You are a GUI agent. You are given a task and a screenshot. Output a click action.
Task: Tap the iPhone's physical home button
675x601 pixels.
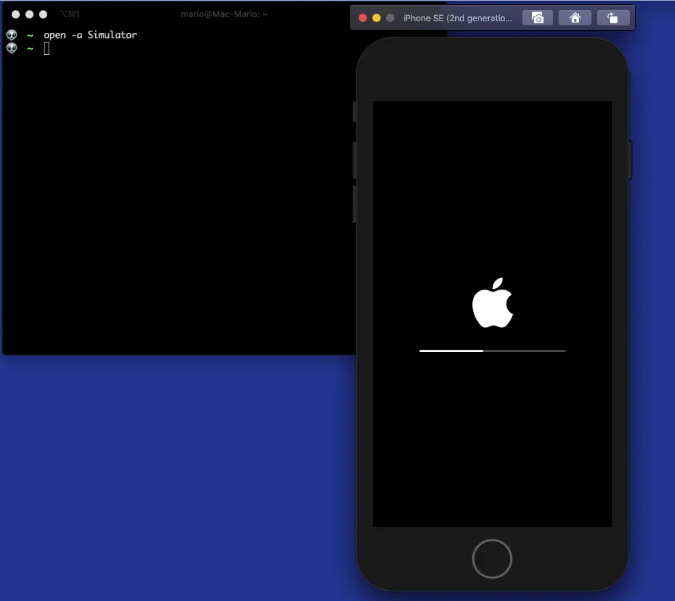492,559
